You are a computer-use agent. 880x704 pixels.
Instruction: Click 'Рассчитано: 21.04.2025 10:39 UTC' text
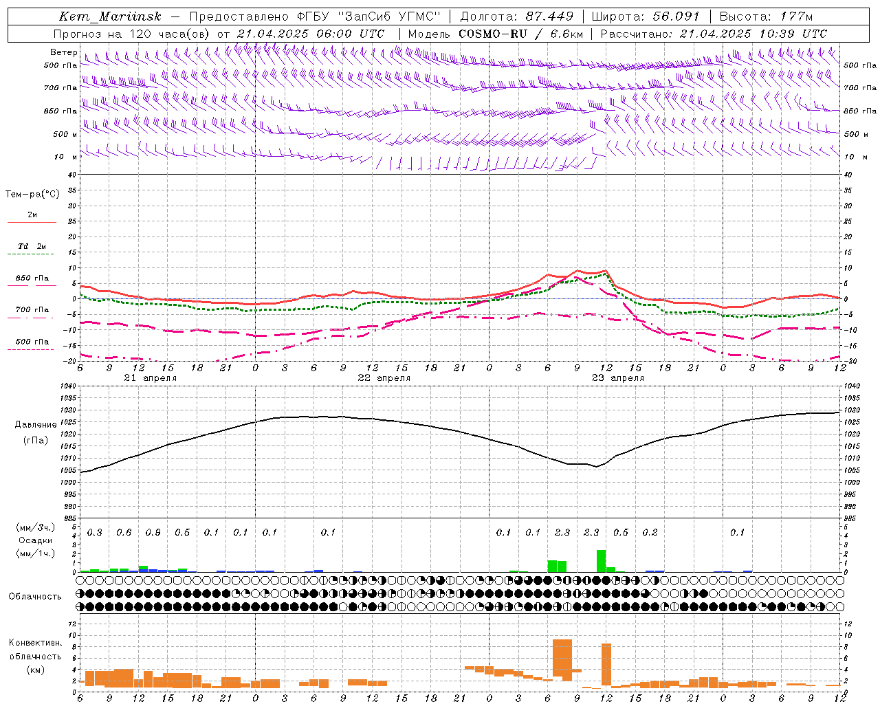coord(714,34)
